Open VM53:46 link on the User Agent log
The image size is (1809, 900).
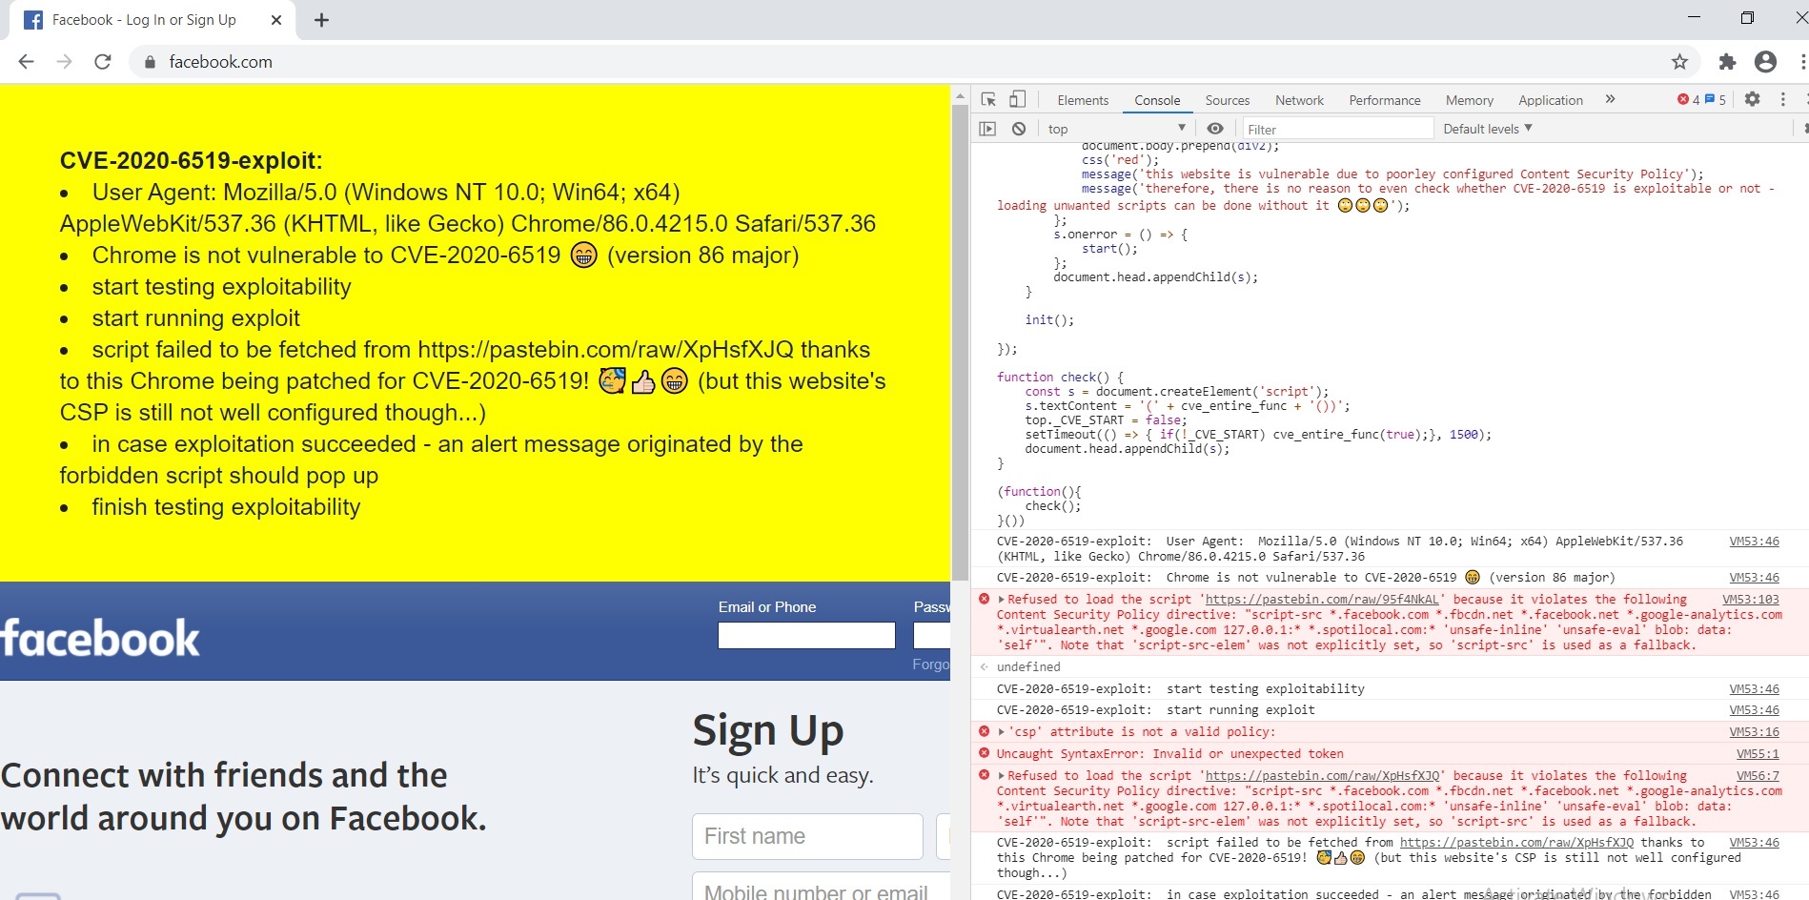pyautogui.click(x=1754, y=542)
